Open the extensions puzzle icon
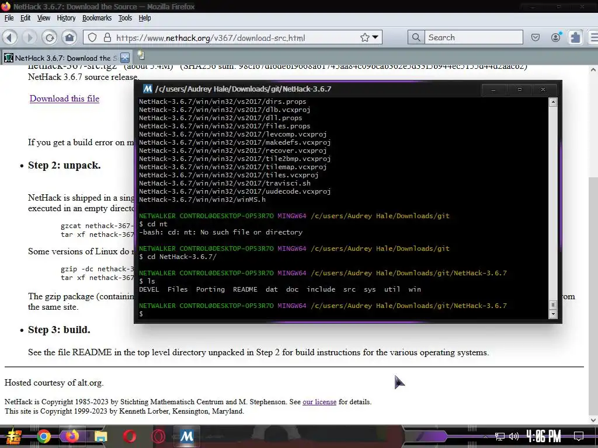 (575, 37)
